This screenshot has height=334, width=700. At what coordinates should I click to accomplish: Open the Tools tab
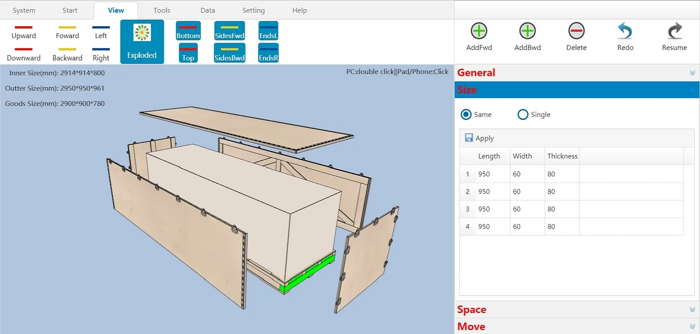(x=161, y=10)
